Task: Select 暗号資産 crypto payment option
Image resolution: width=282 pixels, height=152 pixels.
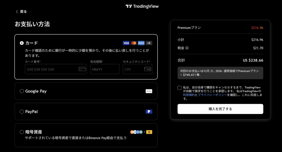Action: coord(22,132)
